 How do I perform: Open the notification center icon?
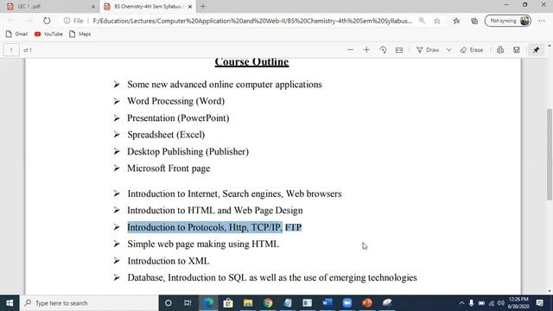(x=539, y=303)
